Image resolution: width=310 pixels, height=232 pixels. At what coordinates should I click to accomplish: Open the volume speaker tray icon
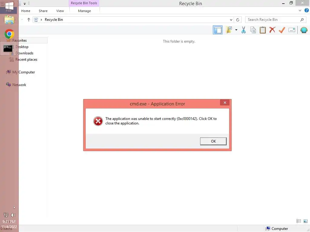tap(13, 215)
